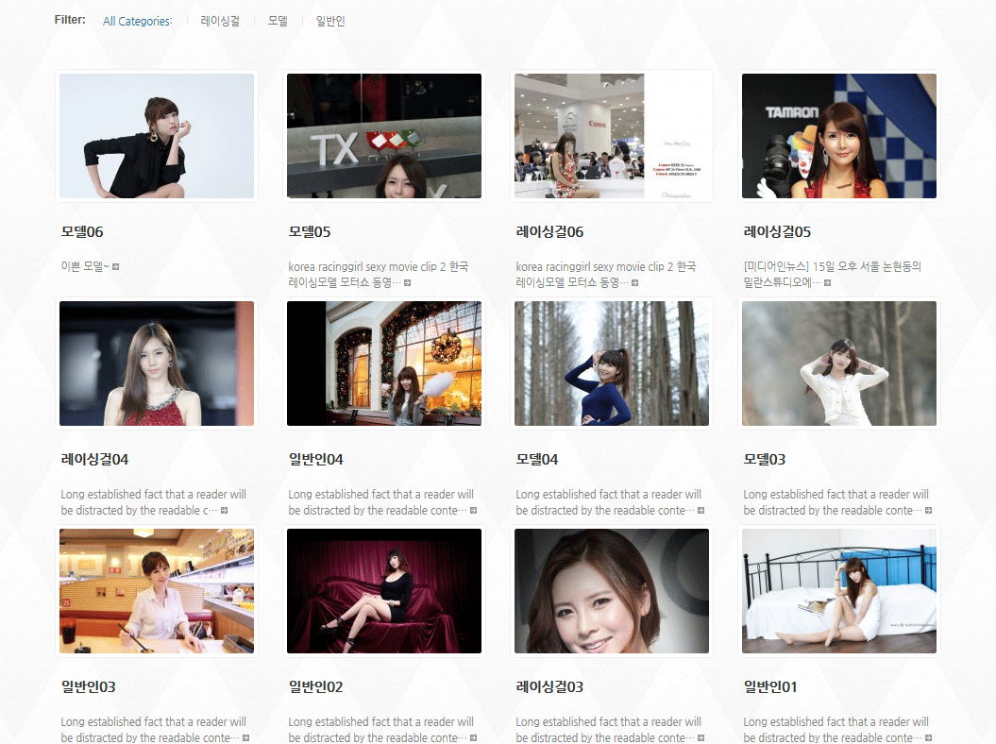Open the 모델05 thumbnail image

pos(384,136)
